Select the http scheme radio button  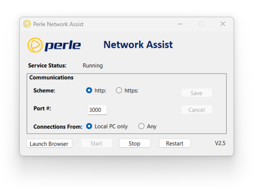(89, 90)
